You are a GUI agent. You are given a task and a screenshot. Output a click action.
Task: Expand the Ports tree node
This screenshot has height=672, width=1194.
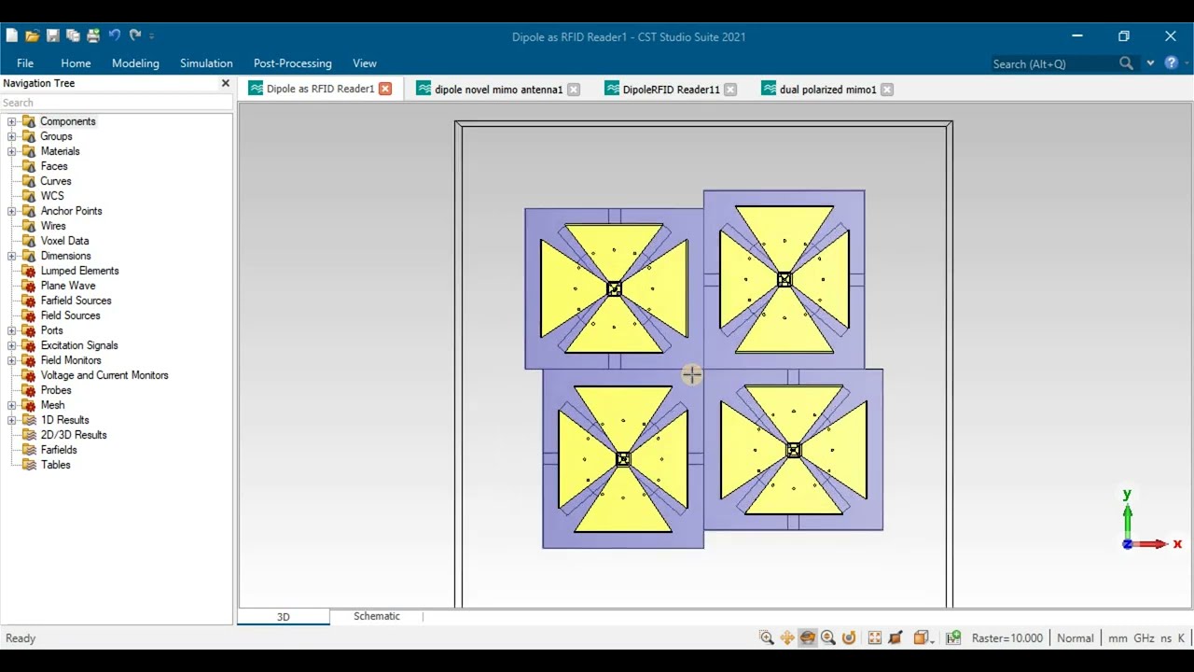(x=11, y=330)
